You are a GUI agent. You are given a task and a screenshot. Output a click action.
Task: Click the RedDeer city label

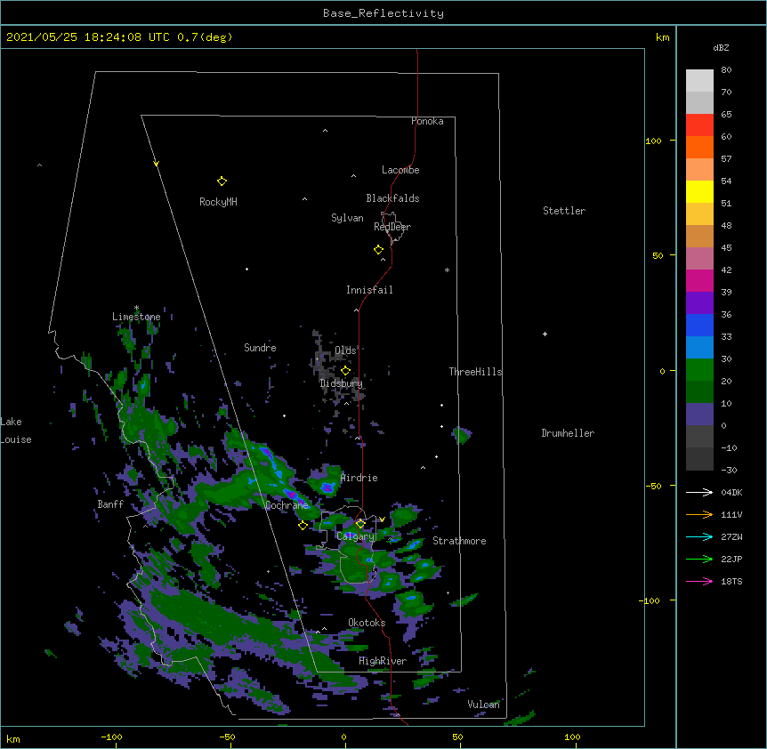[392, 227]
